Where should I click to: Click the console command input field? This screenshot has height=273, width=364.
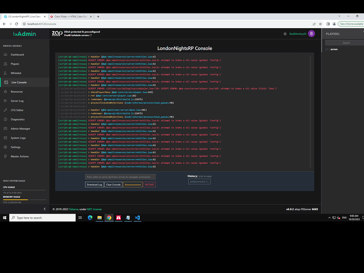[120, 176]
